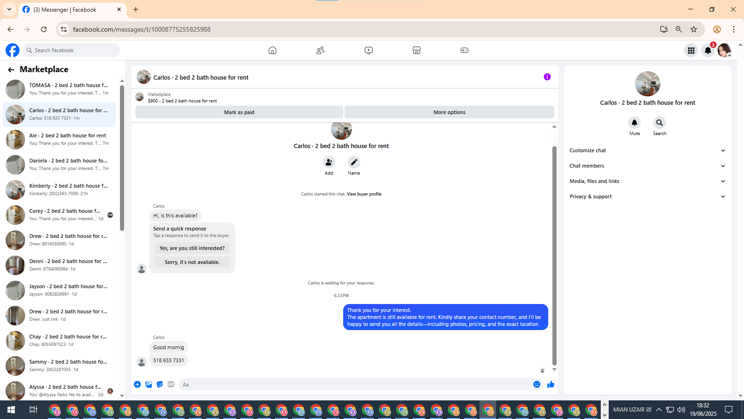Image resolution: width=744 pixels, height=419 pixels.
Task: Show hidden system tray icons
Action: pyautogui.click(x=659, y=410)
